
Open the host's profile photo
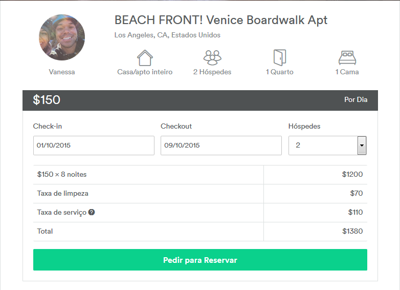click(62, 37)
